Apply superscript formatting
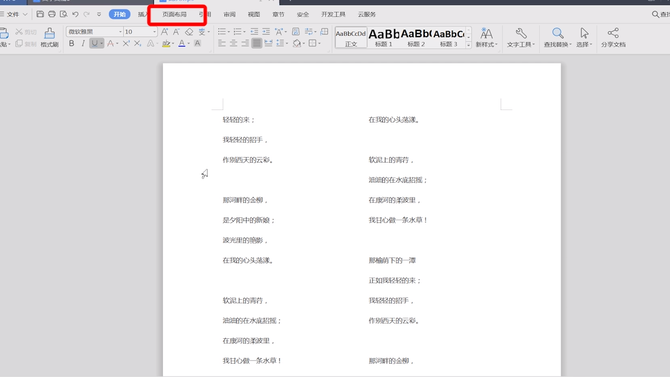Screen dimensions: 670x377 [x=126, y=44]
